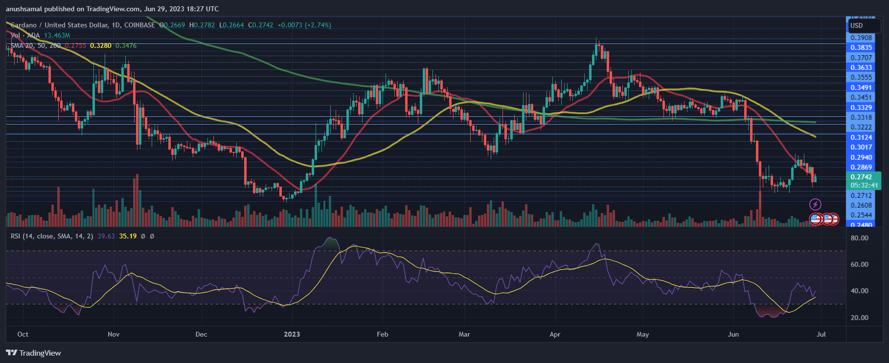Click the 0.3835 price level label
The height and width of the screenshot is (363, 889).
(x=861, y=47)
